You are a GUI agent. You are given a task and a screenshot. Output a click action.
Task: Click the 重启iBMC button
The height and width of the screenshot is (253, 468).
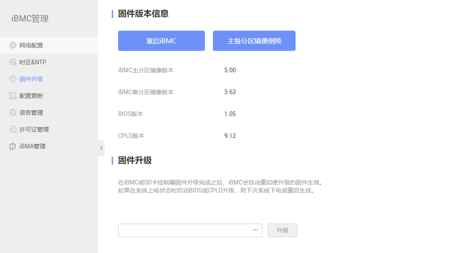[x=161, y=41]
